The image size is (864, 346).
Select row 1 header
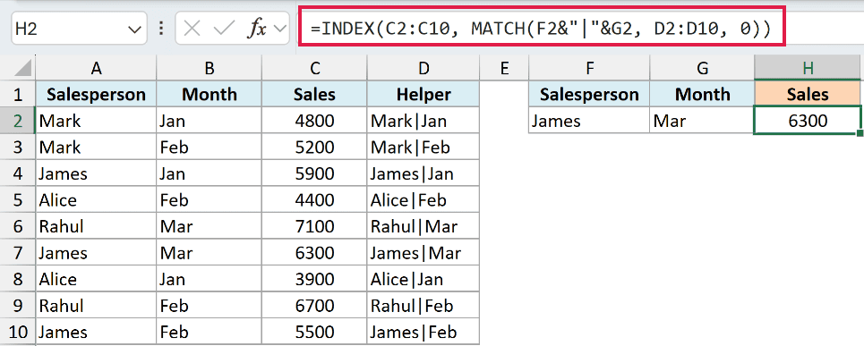pos(18,94)
